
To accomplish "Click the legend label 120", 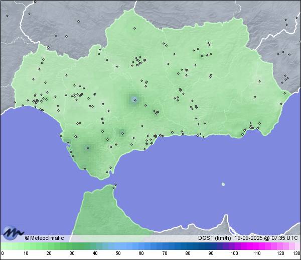I will [280, 253].
